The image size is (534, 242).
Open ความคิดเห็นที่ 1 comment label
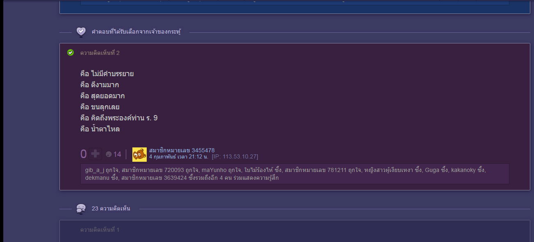pyautogui.click(x=100, y=230)
